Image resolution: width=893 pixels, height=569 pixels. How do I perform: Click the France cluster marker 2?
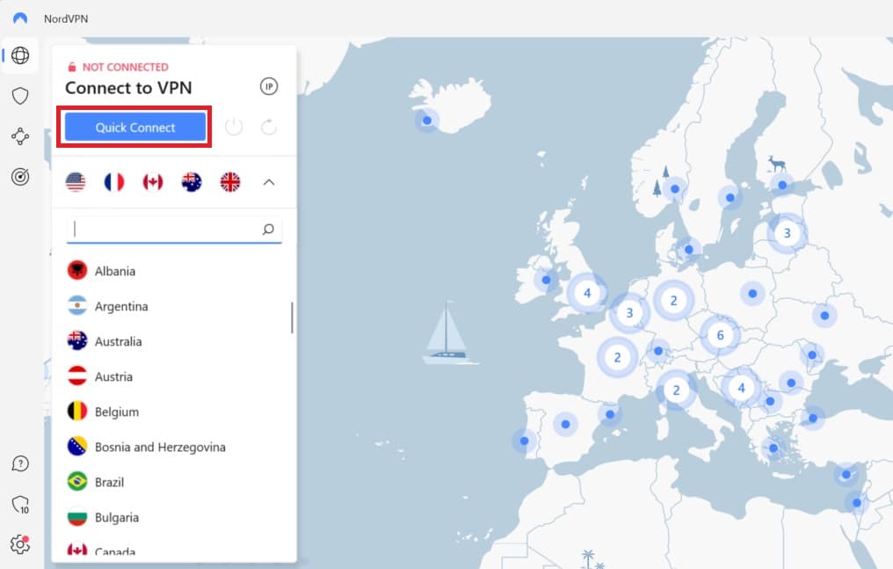(x=617, y=357)
